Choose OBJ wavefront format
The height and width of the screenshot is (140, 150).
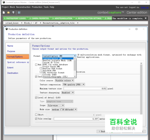[58, 73]
